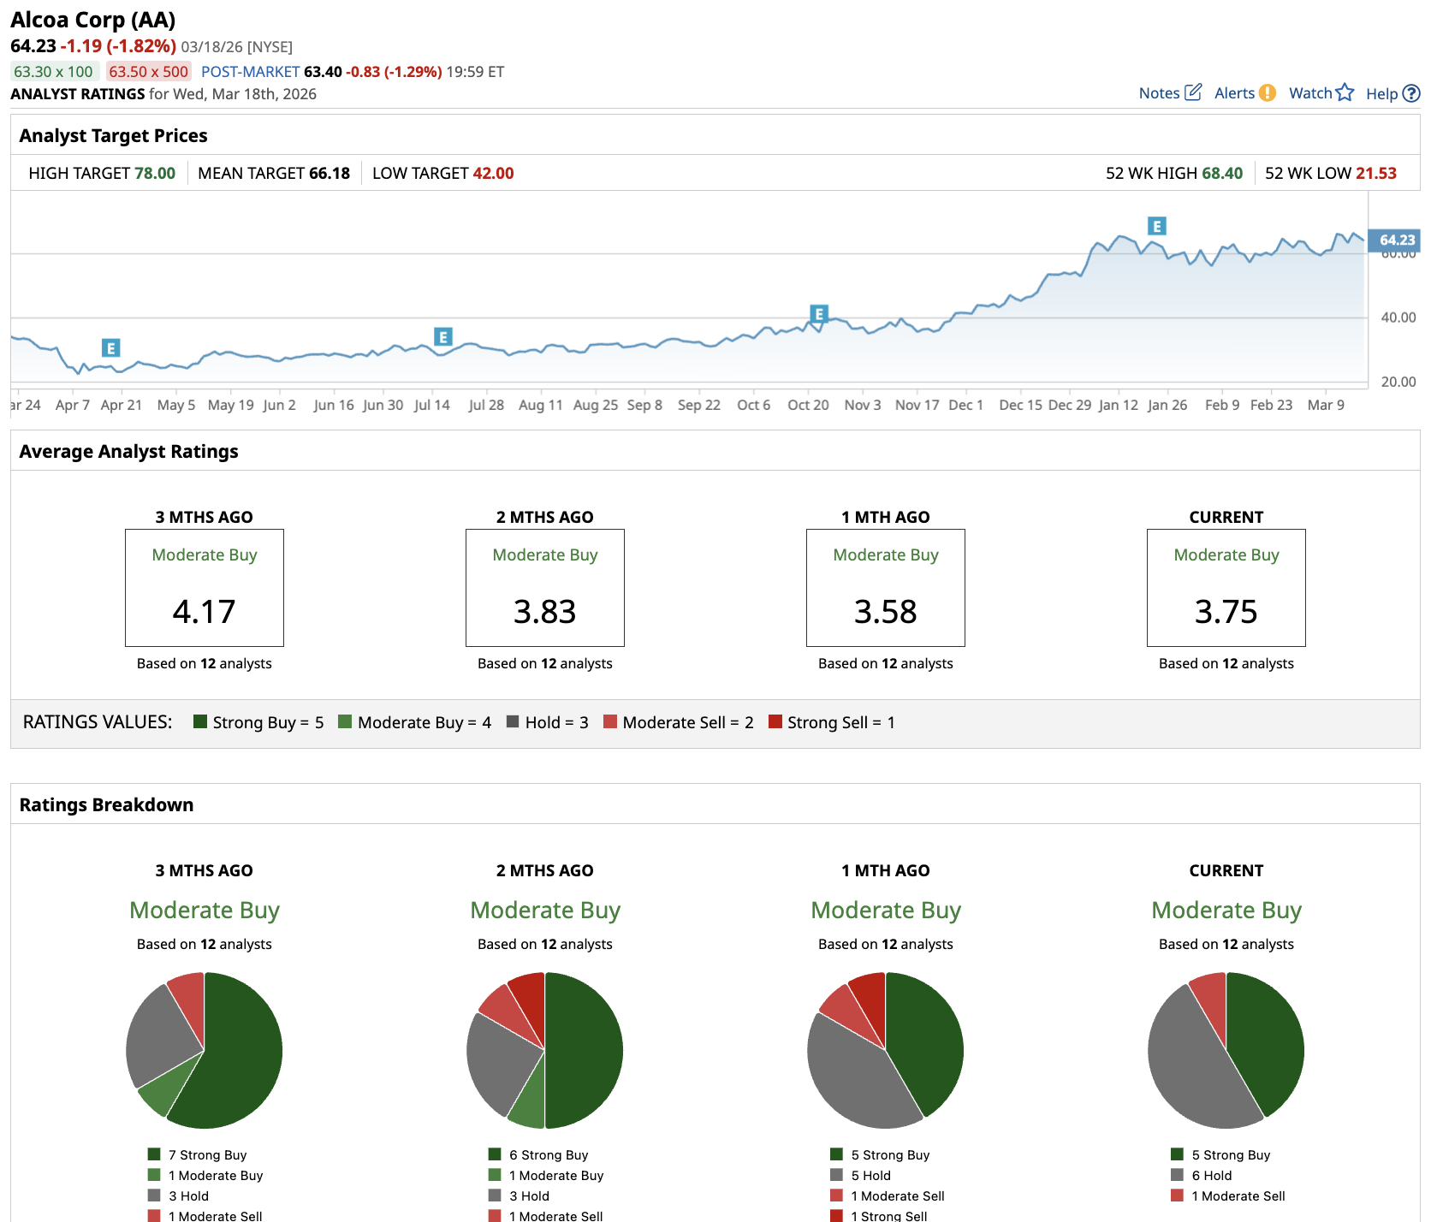The image size is (1431, 1222).
Task: Click the Alerts exclamation icon
Action: [1268, 92]
